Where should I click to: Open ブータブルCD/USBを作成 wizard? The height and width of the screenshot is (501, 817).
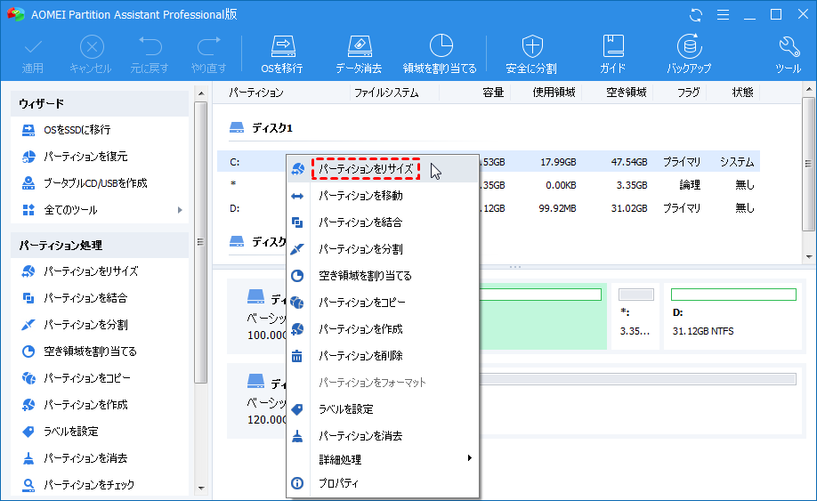point(85,183)
